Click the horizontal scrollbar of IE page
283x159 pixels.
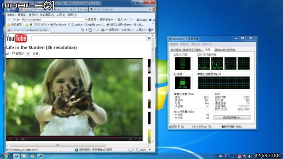pyautogui.click(x=57, y=145)
